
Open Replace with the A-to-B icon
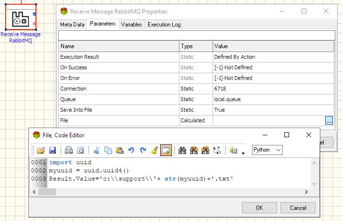pos(217,150)
